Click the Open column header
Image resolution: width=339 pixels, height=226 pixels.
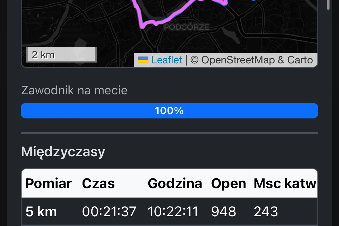[228, 184]
